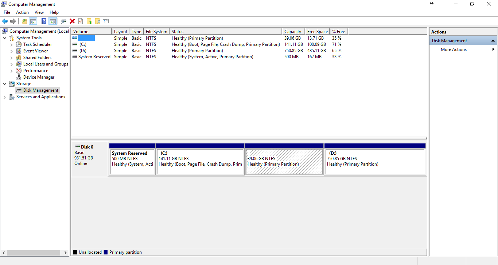Select Event Viewer in the console tree

(x=35, y=51)
